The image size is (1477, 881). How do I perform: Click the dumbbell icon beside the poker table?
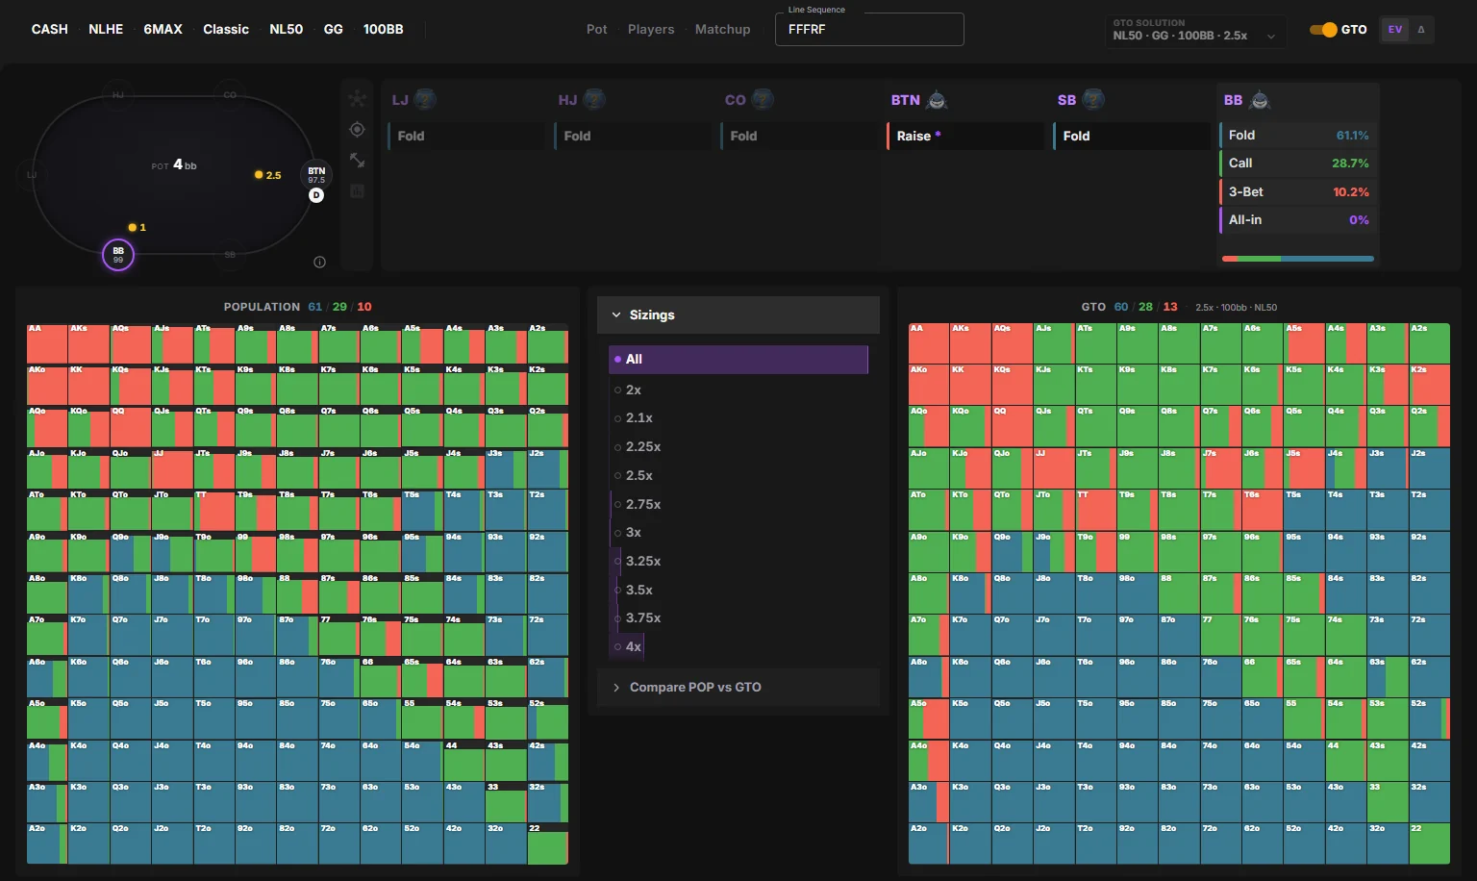coord(357,160)
